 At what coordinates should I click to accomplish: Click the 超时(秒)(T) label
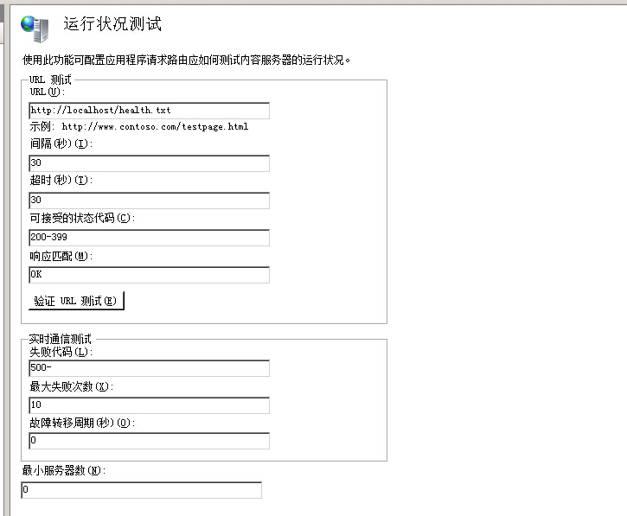tap(61, 181)
